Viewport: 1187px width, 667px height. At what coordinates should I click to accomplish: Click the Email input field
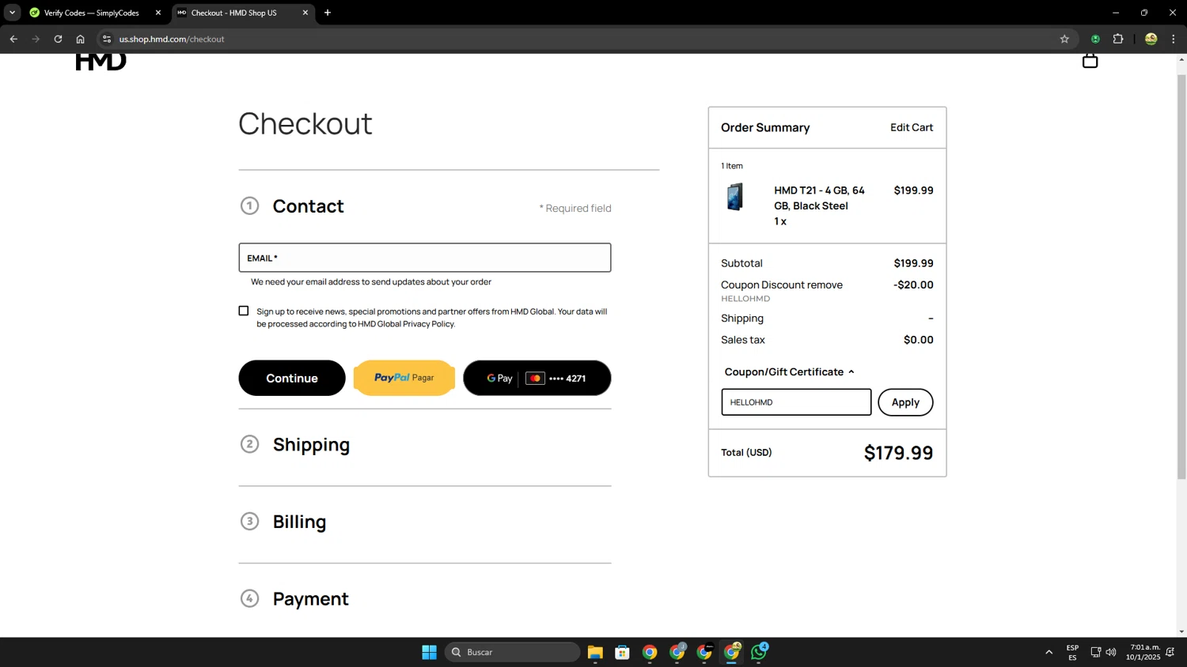[x=425, y=258]
